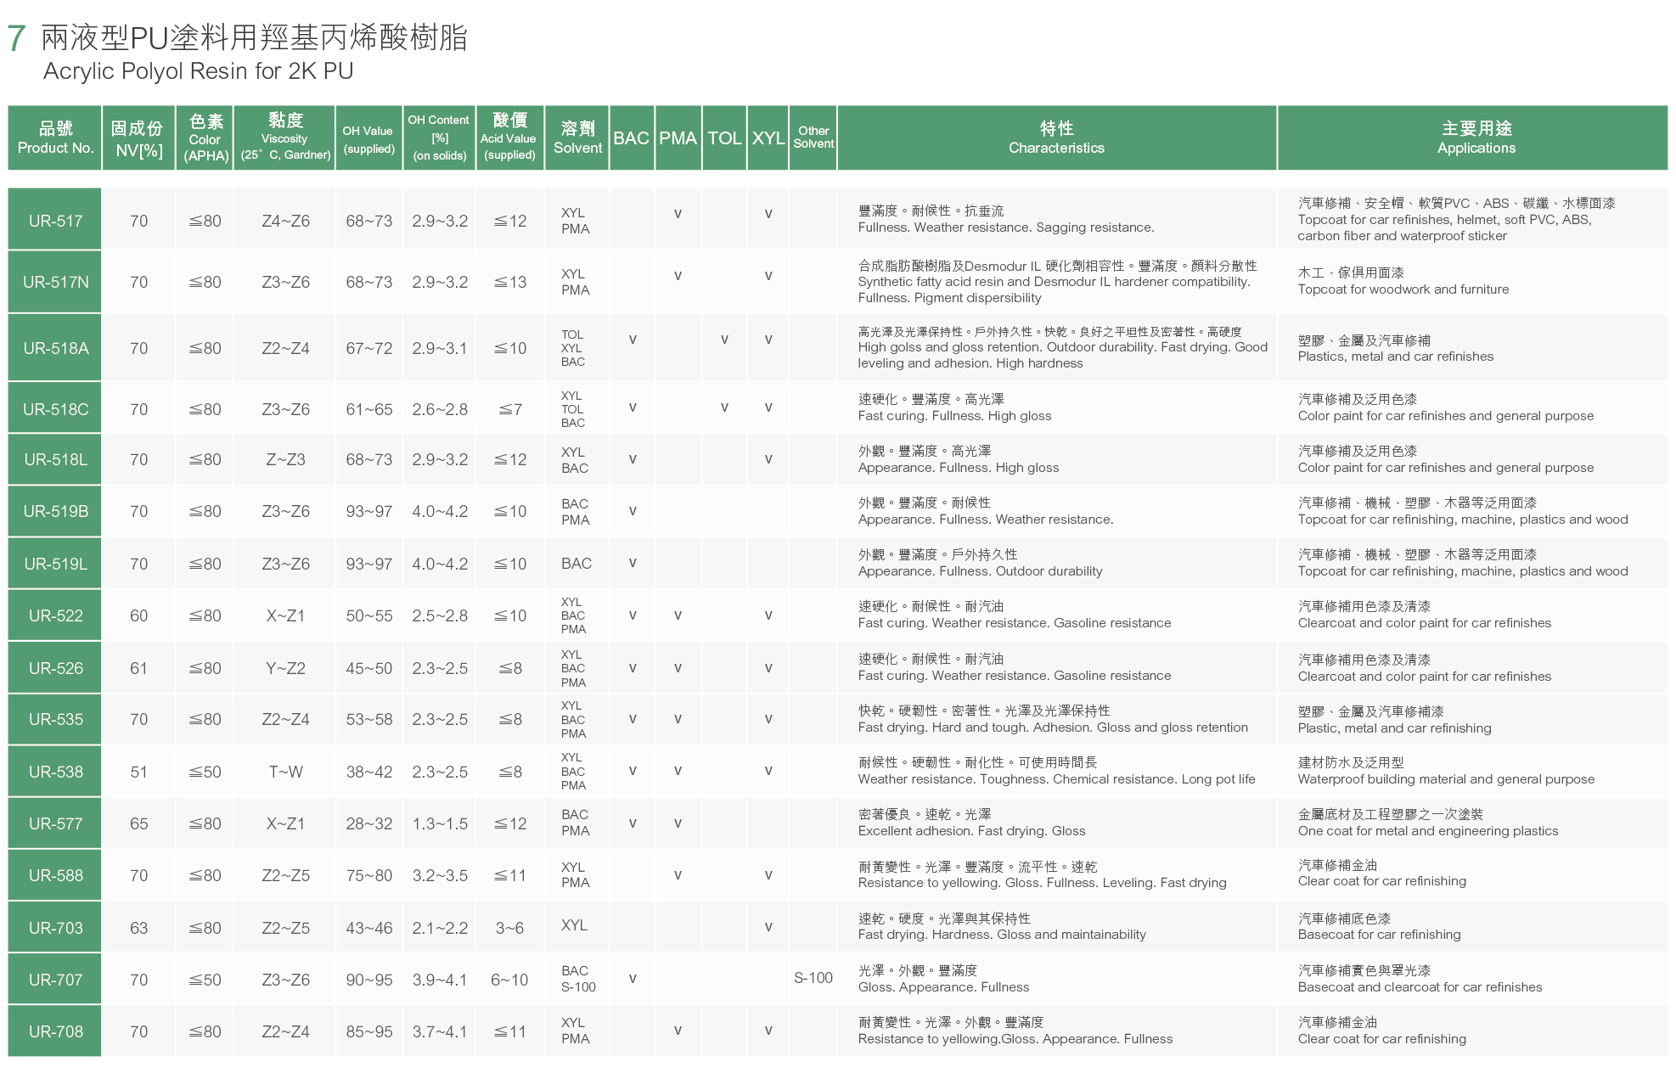
Task: Click the OH Value header cell
Action: click(368, 138)
